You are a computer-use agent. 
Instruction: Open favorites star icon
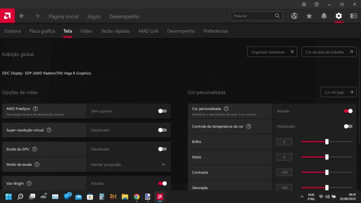tap(309, 16)
